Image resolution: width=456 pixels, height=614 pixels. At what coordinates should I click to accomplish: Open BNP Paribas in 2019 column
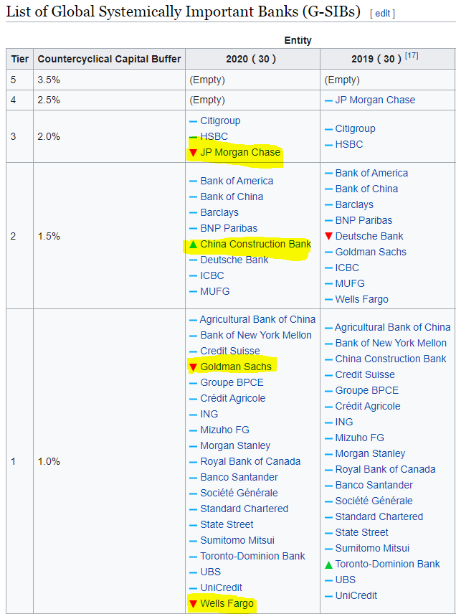point(364,220)
